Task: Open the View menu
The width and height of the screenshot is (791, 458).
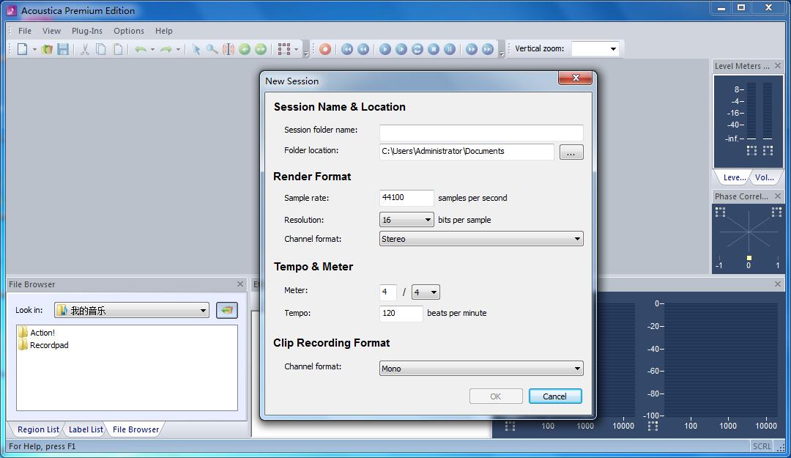Action: [51, 31]
